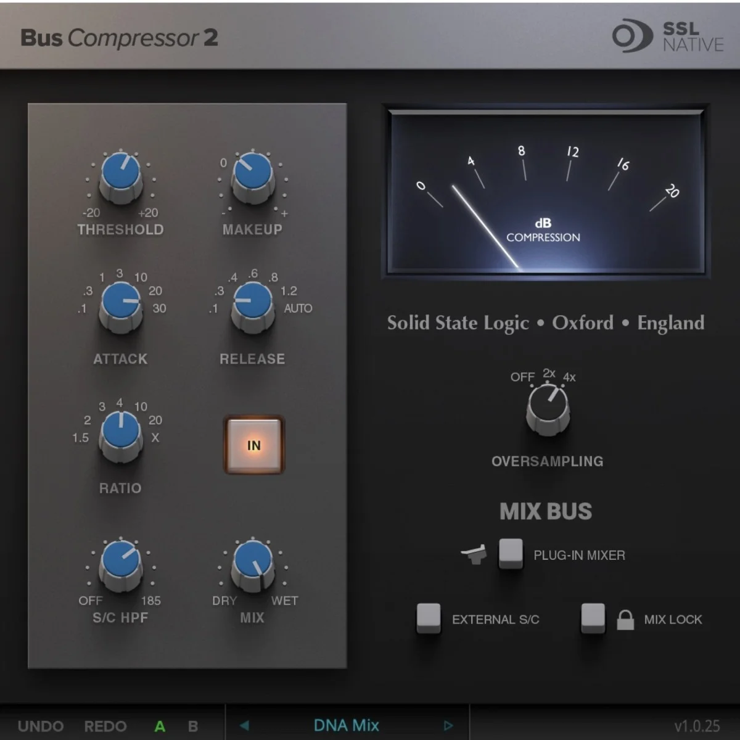Click the SSL Native logo
The image size is (740, 740).
click(x=666, y=36)
